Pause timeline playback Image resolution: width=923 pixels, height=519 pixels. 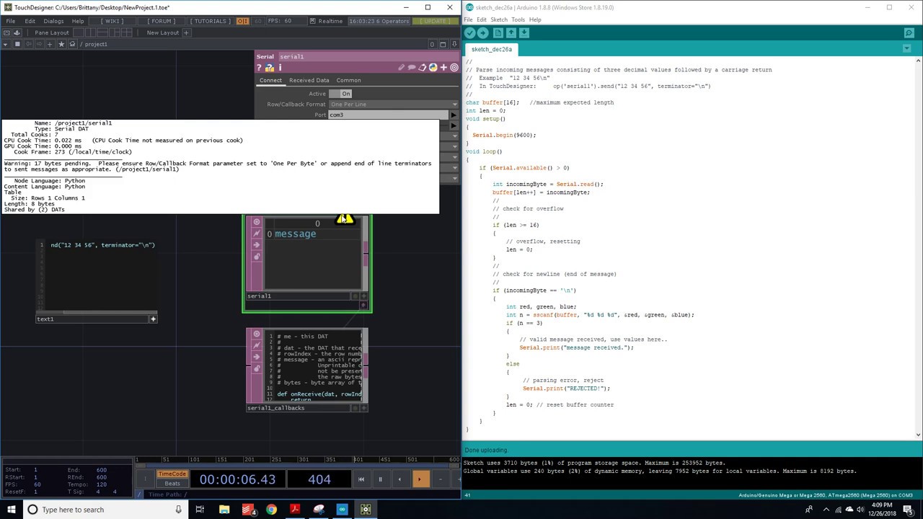380,479
